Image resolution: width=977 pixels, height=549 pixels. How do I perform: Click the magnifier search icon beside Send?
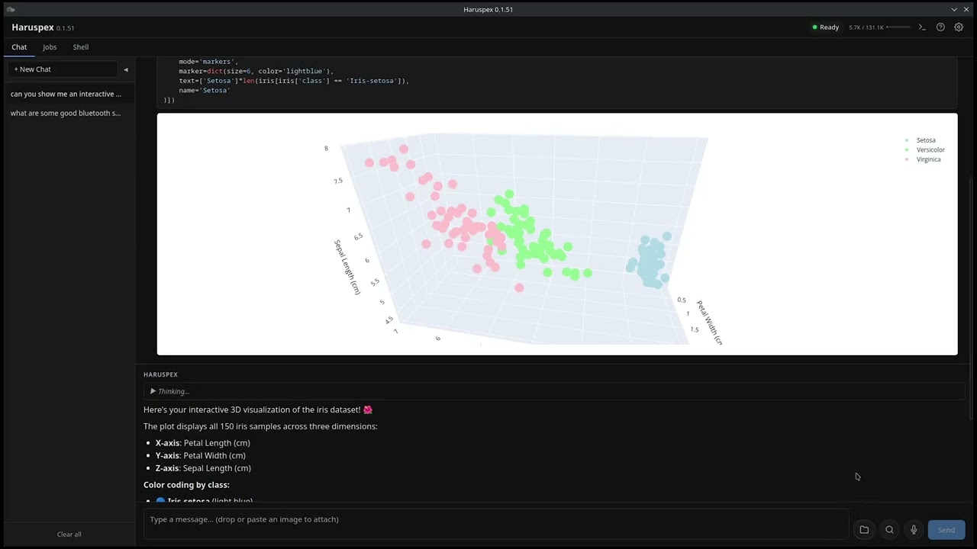pos(889,530)
